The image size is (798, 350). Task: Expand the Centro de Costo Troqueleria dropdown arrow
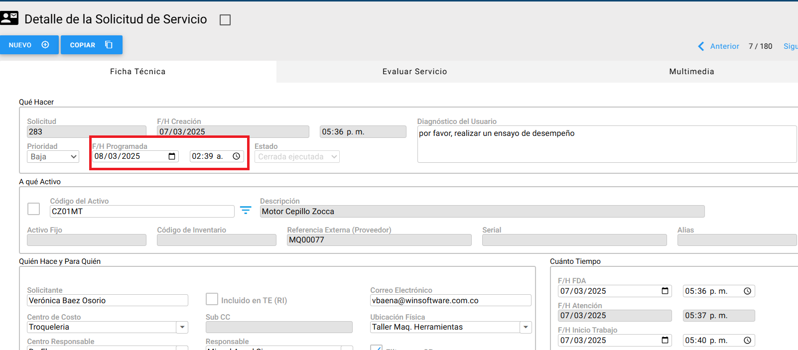pos(182,327)
